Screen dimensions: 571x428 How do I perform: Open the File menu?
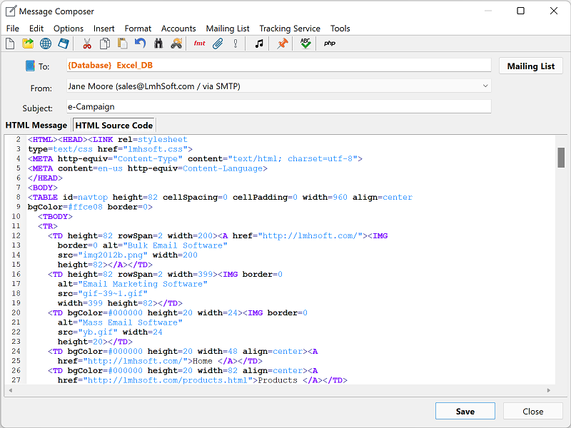click(13, 29)
